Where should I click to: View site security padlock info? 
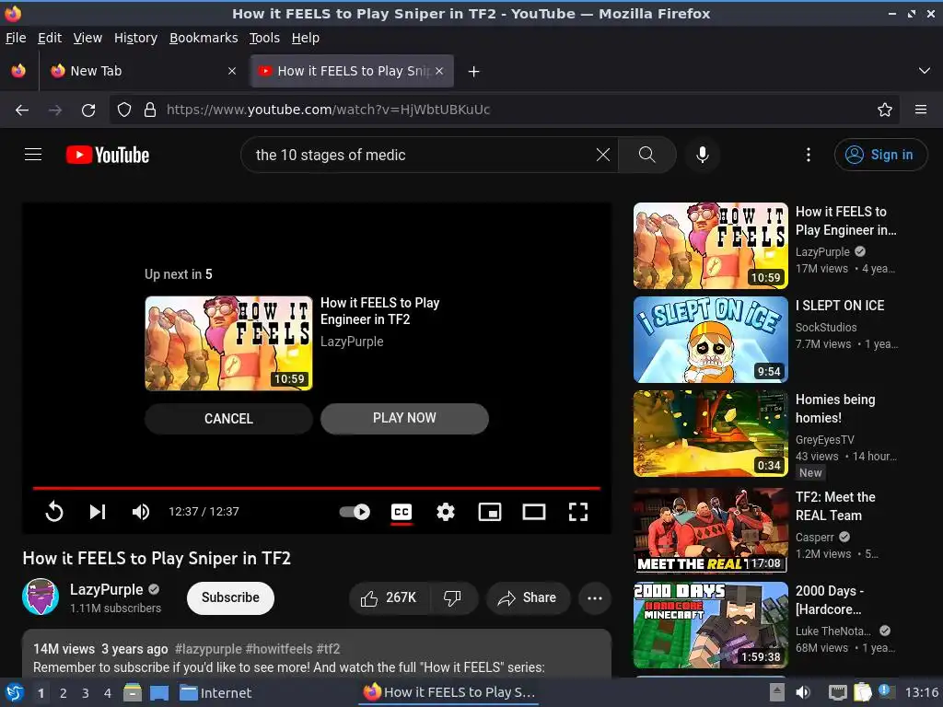pos(150,110)
